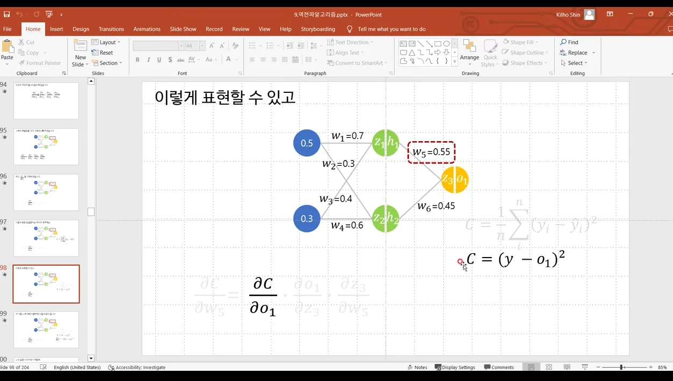Click zoom in plus button

click(650, 367)
